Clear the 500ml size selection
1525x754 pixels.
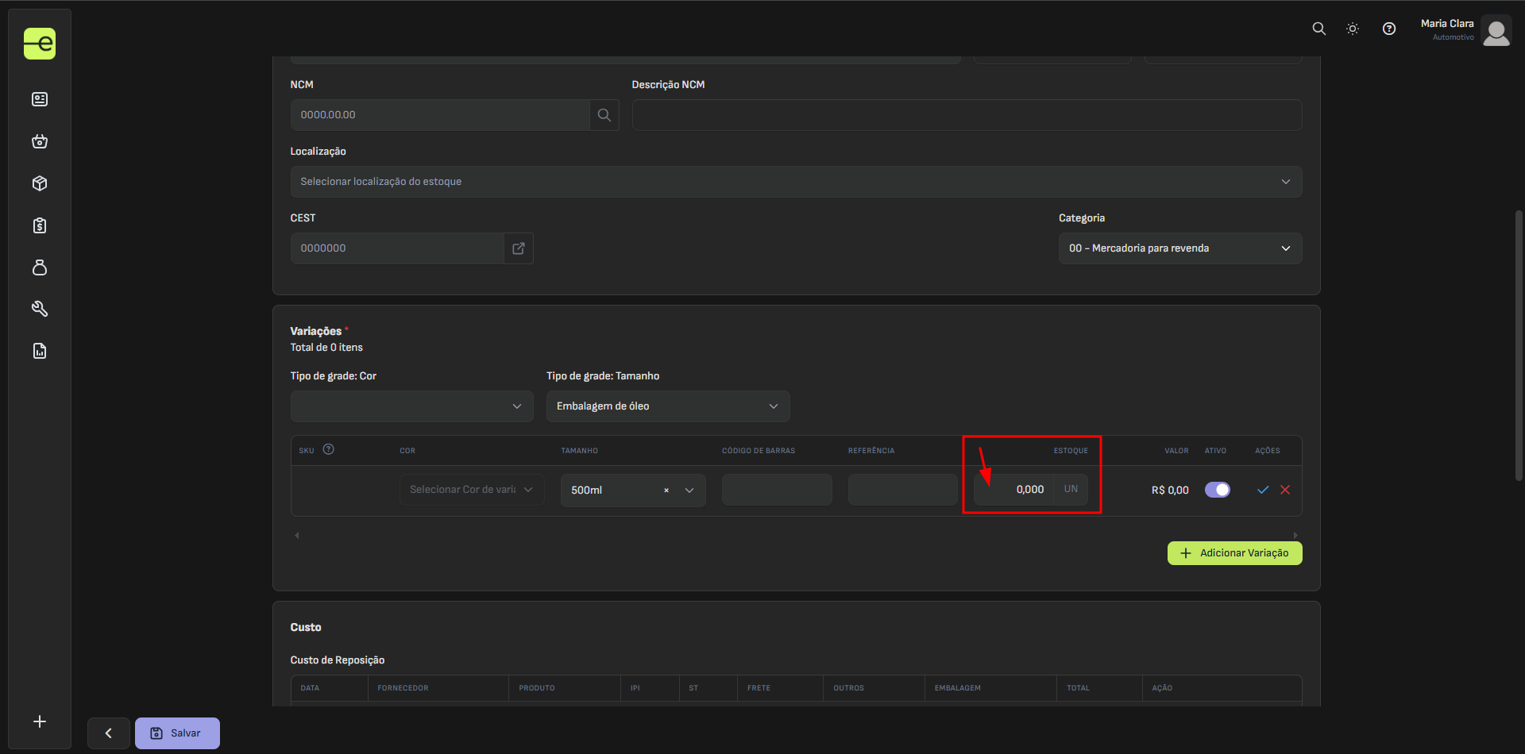666,490
